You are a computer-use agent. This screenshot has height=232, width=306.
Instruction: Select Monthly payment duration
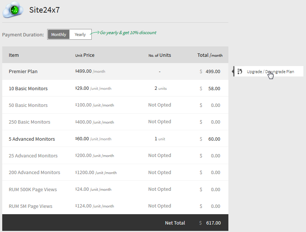59,35
